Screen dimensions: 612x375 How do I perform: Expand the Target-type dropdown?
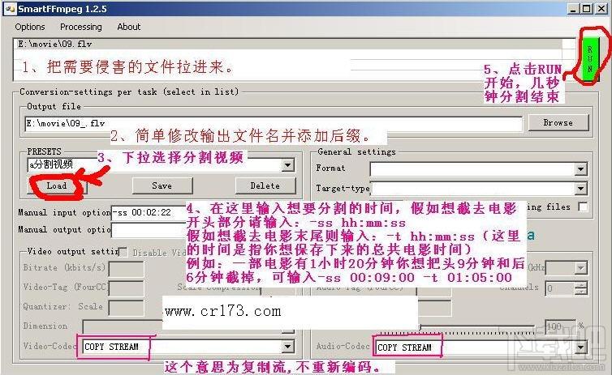pos(581,189)
